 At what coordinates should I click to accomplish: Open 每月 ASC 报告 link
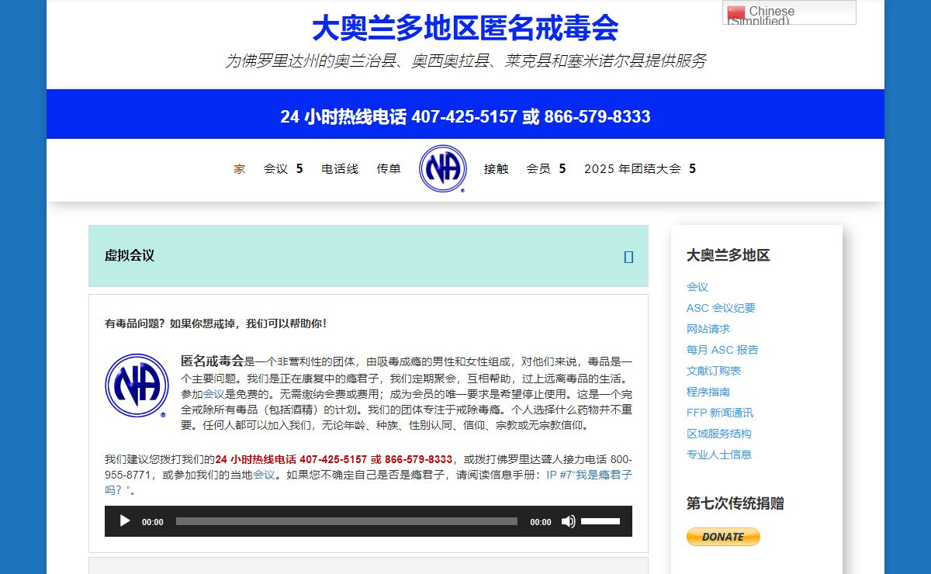pyautogui.click(x=722, y=350)
